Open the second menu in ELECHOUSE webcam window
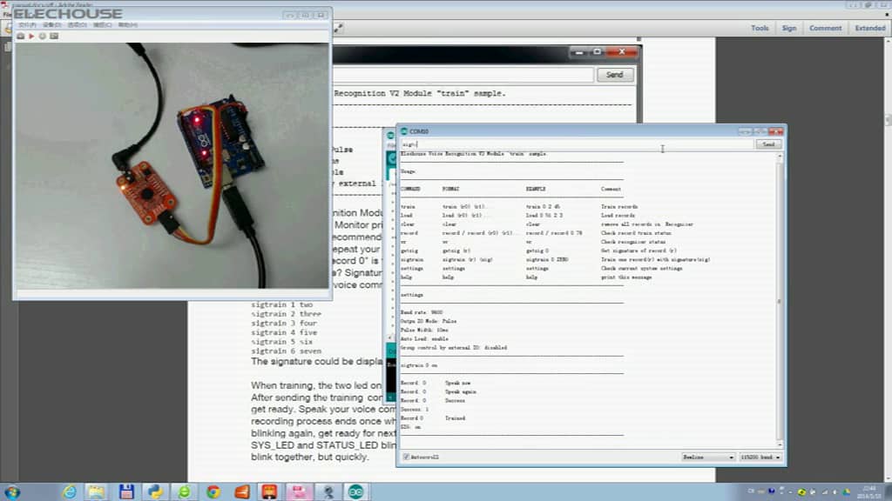 point(51,25)
